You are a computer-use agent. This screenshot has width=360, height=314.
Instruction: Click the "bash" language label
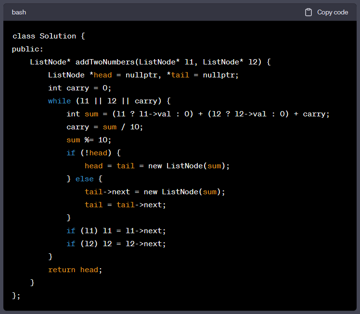click(x=19, y=12)
